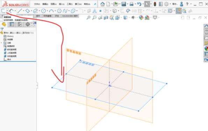
Task: Open the Tools menu (工具)
Action: tap(70, 4)
